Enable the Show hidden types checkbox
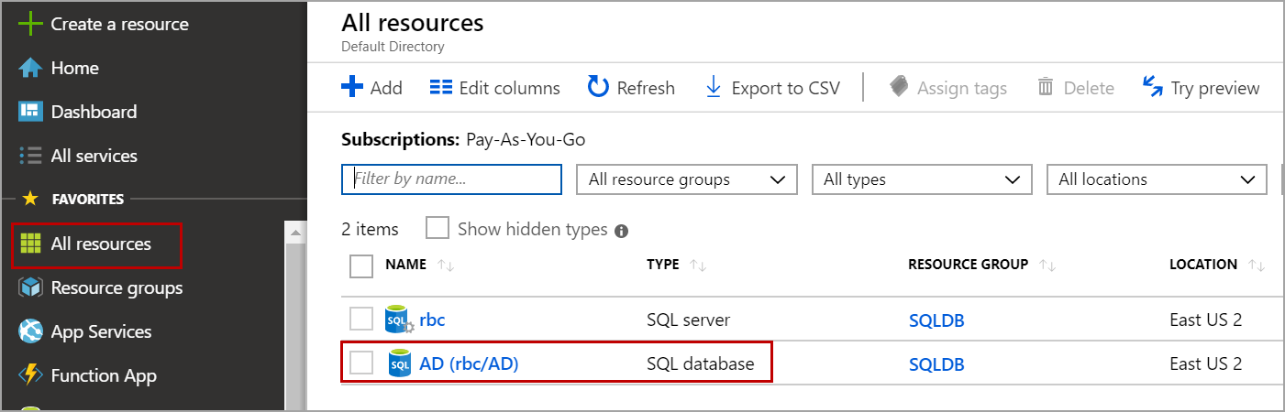The height and width of the screenshot is (412, 1285). [438, 228]
